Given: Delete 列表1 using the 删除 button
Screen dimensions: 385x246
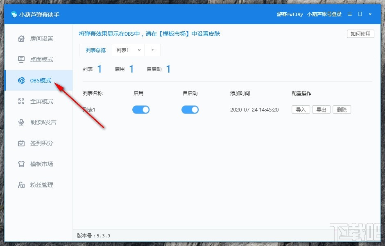Looking at the screenshot, I should tap(342, 109).
